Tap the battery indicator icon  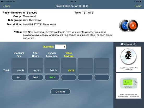click(x=141, y=2)
